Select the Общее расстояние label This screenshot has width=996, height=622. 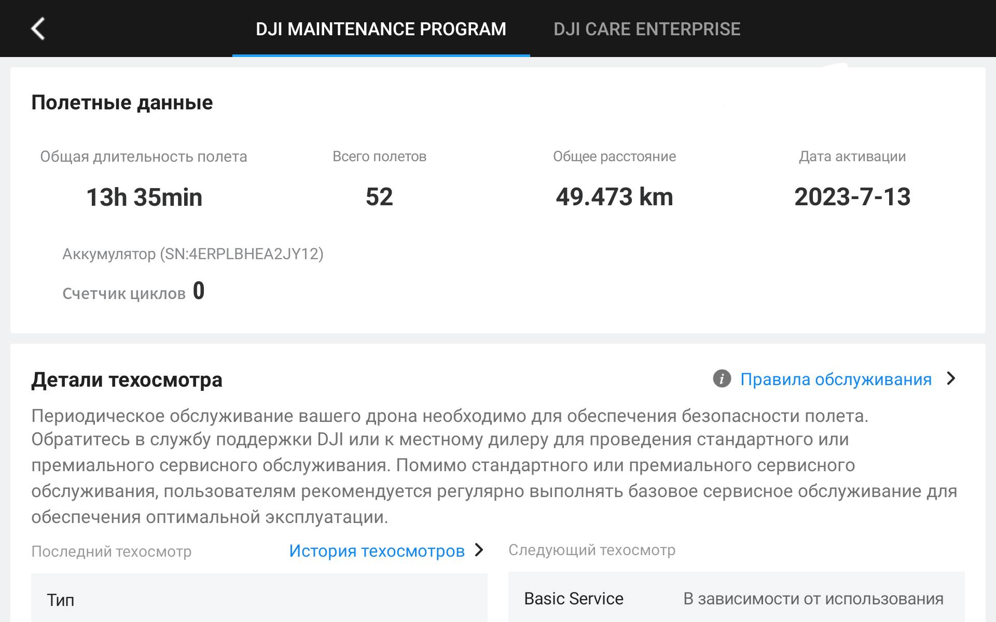[x=614, y=157]
